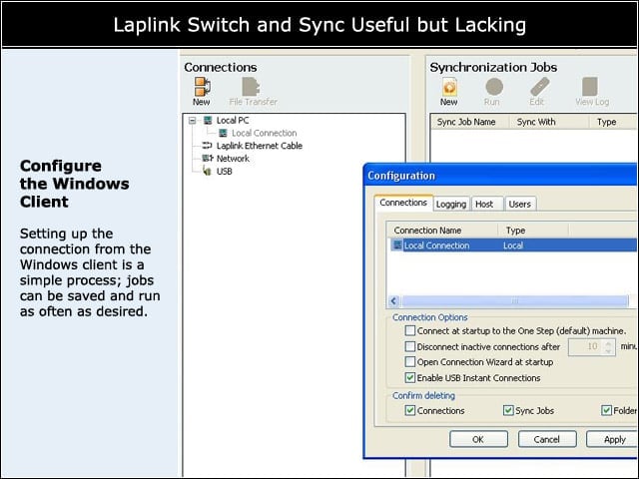
Task: Click the Local Connection row icon in Configuration
Action: (397, 245)
